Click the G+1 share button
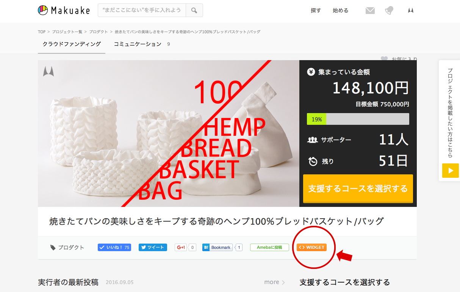 click(181, 247)
